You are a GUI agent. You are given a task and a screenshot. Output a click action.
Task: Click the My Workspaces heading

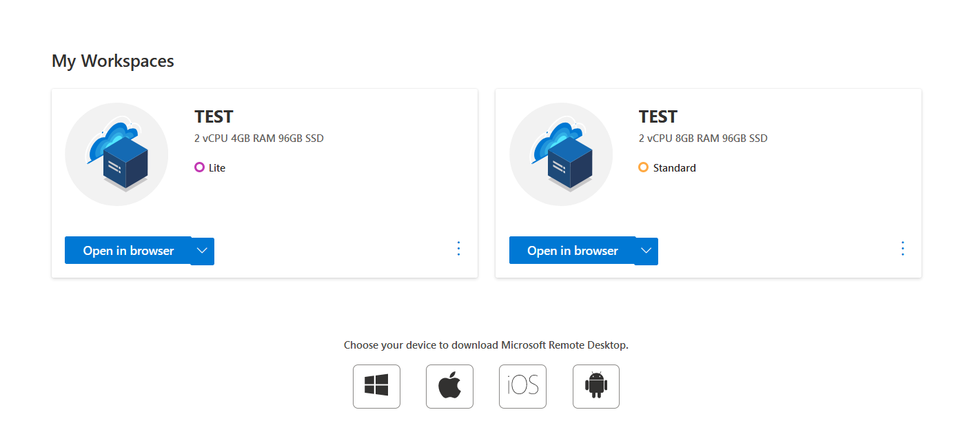[x=112, y=61]
